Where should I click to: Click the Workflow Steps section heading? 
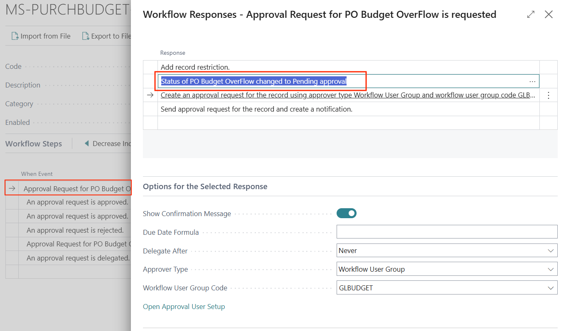pyautogui.click(x=34, y=144)
